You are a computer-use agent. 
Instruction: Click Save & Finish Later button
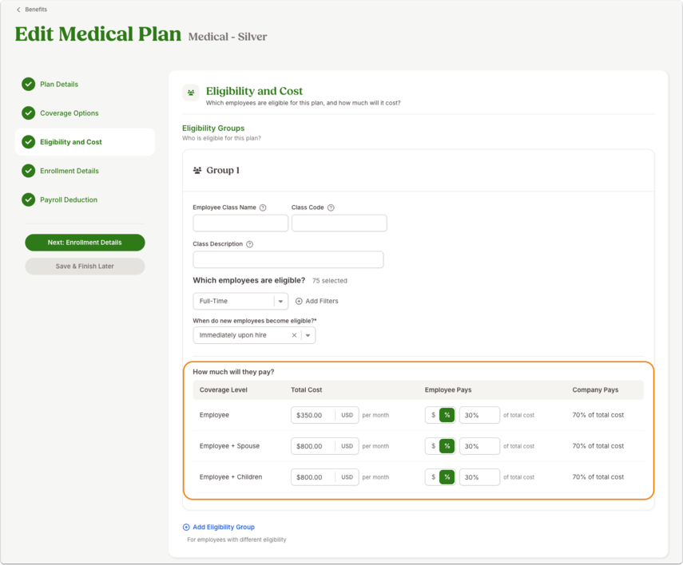click(x=85, y=267)
